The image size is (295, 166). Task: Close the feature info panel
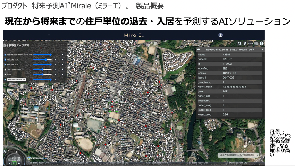(262, 49)
